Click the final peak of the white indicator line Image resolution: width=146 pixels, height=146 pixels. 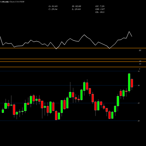129,32
